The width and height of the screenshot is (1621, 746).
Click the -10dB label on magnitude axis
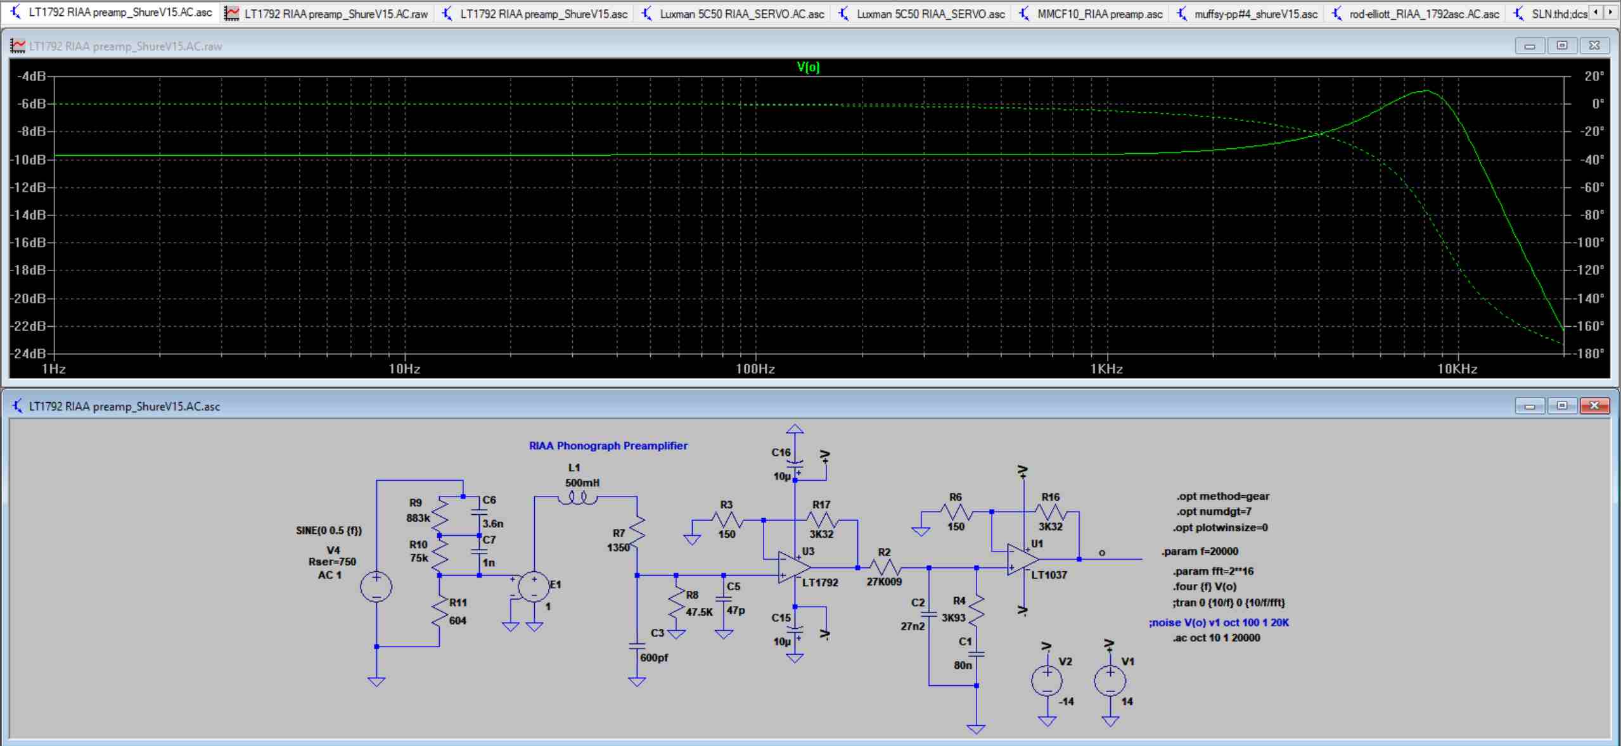click(30, 160)
